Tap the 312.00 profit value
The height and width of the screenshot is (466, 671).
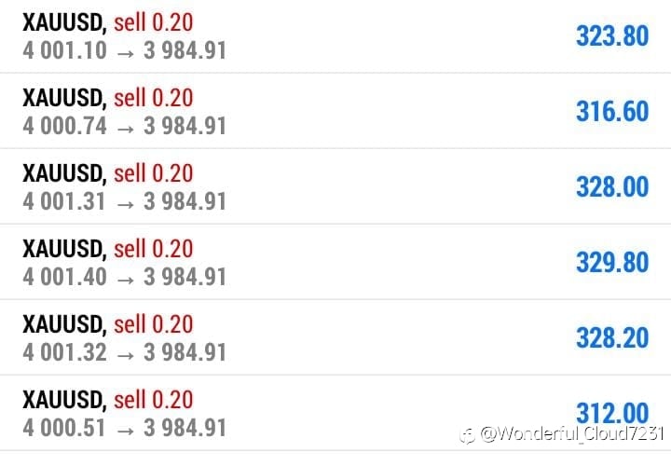(611, 412)
